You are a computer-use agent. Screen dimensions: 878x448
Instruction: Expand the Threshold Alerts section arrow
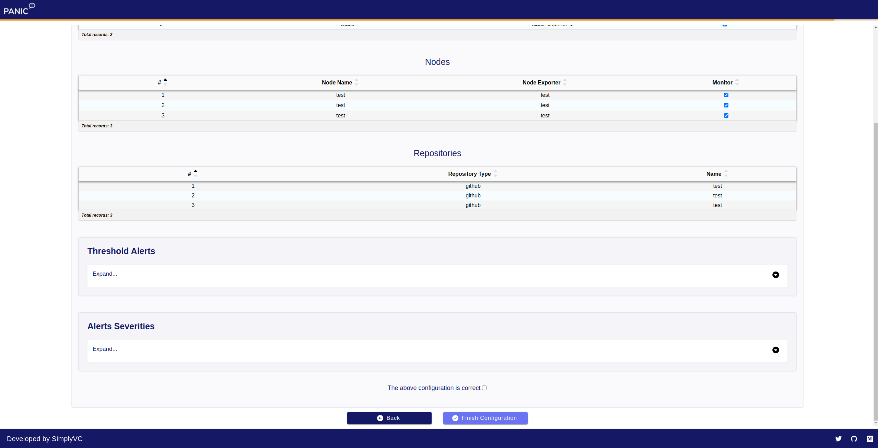(x=775, y=275)
